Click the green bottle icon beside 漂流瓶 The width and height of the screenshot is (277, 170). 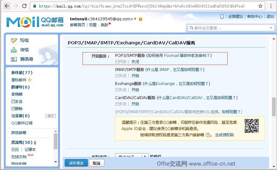[x=35, y=142]
